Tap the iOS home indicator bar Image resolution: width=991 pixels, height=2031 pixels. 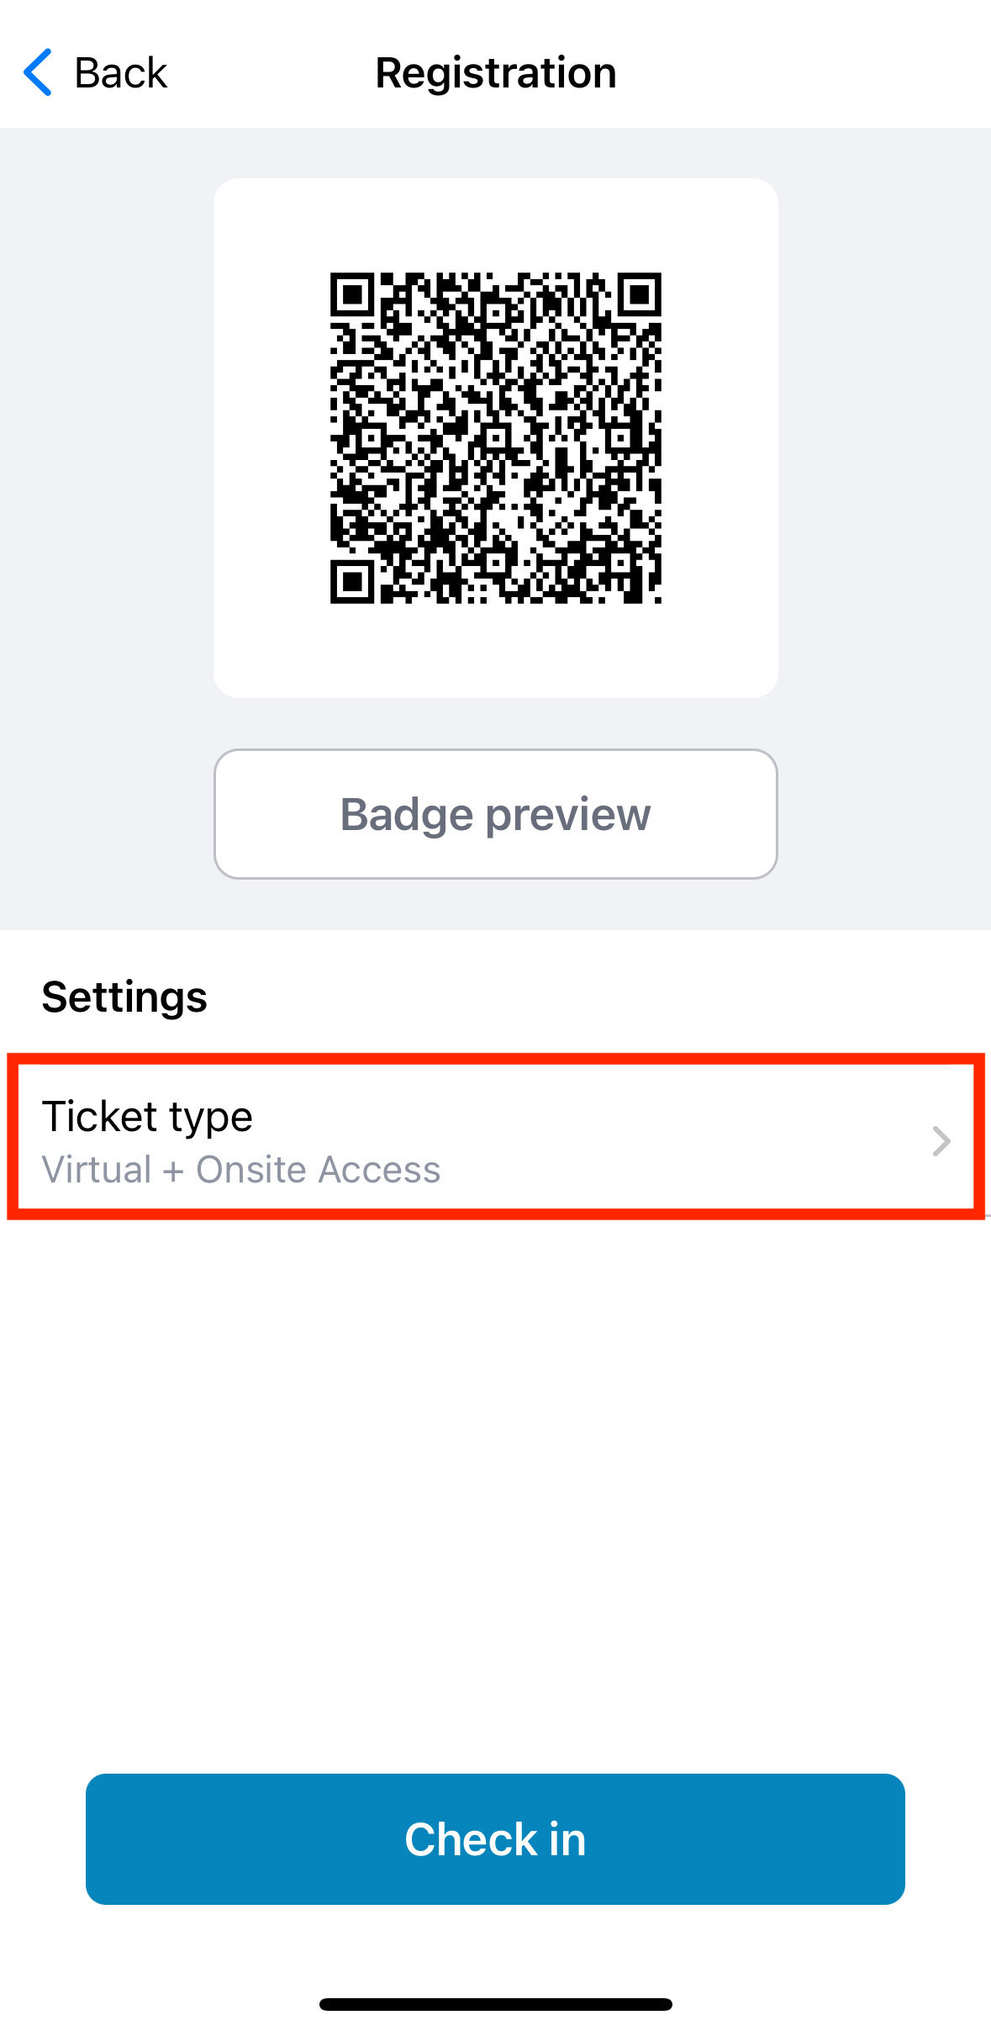tap(495, 2004)
